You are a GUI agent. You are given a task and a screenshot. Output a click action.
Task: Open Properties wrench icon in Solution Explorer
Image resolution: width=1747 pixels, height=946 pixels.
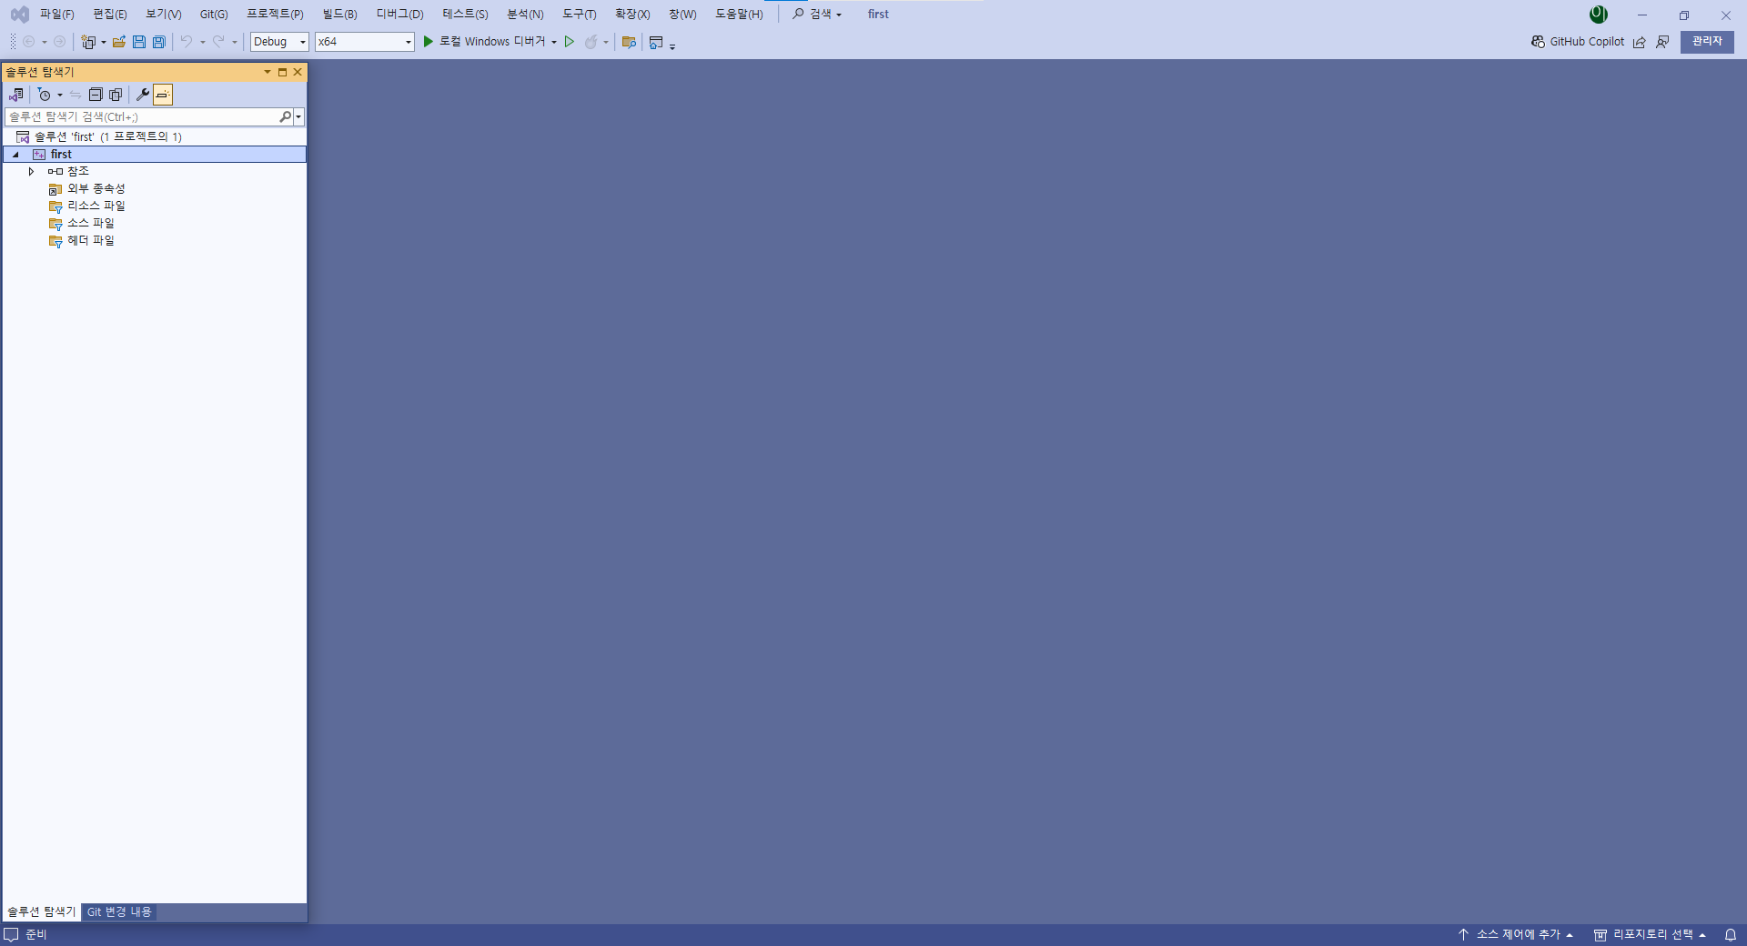tap(143, 95)
